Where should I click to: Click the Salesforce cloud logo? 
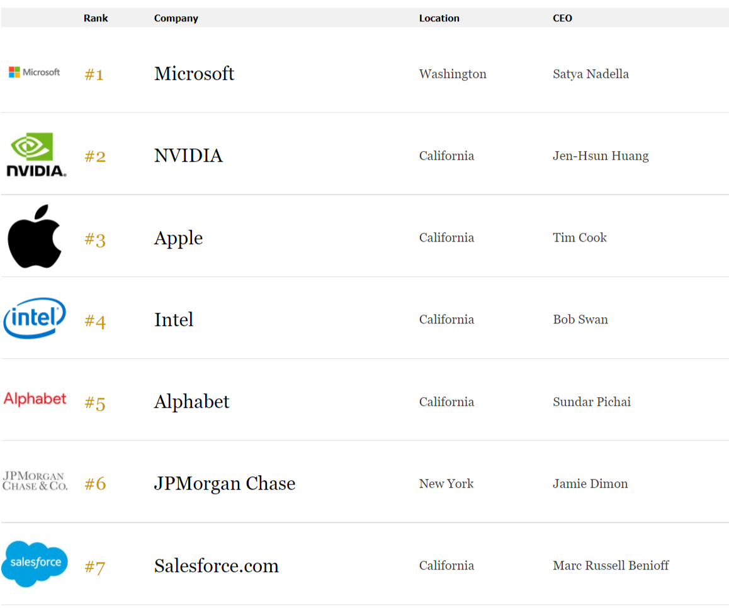[x=35, y=563]
